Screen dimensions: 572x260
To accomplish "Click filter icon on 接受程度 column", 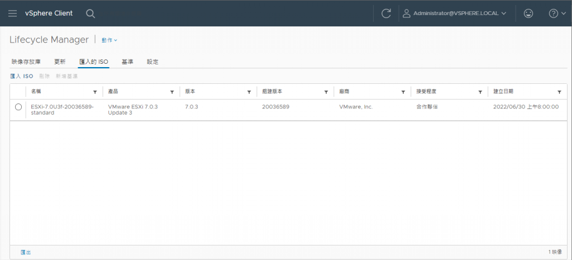I will tap(480, 92).
